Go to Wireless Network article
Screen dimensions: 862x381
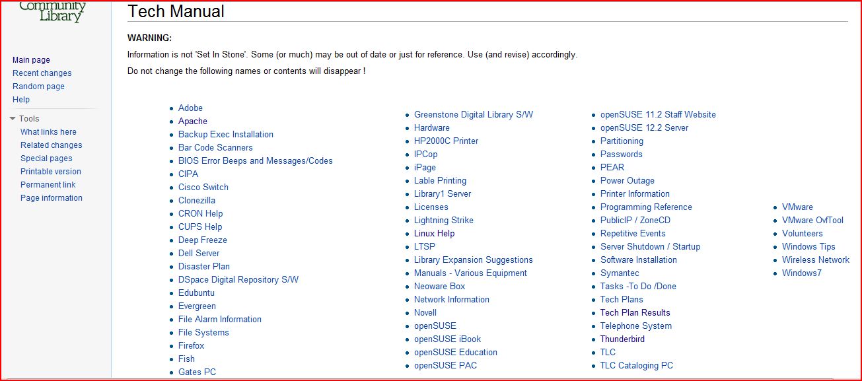[x=815, y=260]
